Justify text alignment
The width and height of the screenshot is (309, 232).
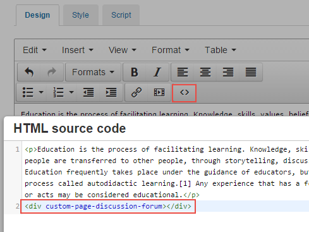click(x=251, y=72)
